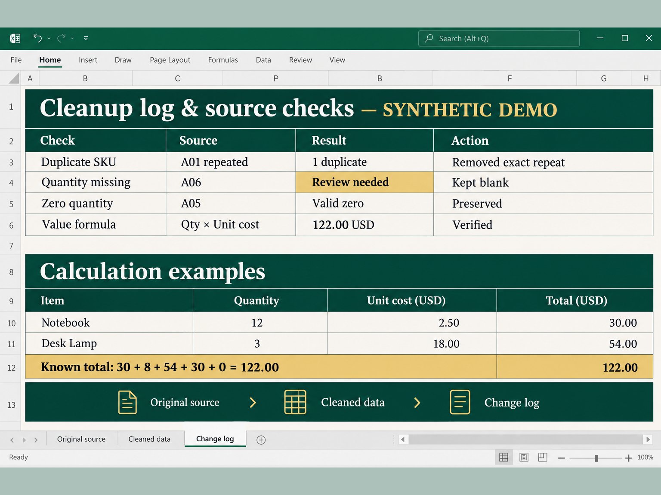Click the 'Valid zero' cell
The width and height of the screenshot is (661, 495).
(x=364, y=203)
